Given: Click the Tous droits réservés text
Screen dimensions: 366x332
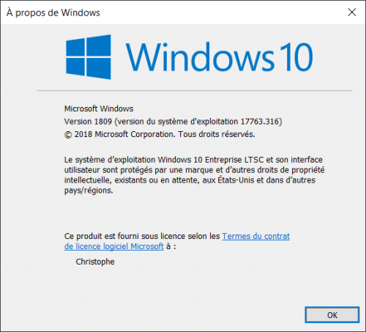Looking at the screenshot, I should (217, 134).
